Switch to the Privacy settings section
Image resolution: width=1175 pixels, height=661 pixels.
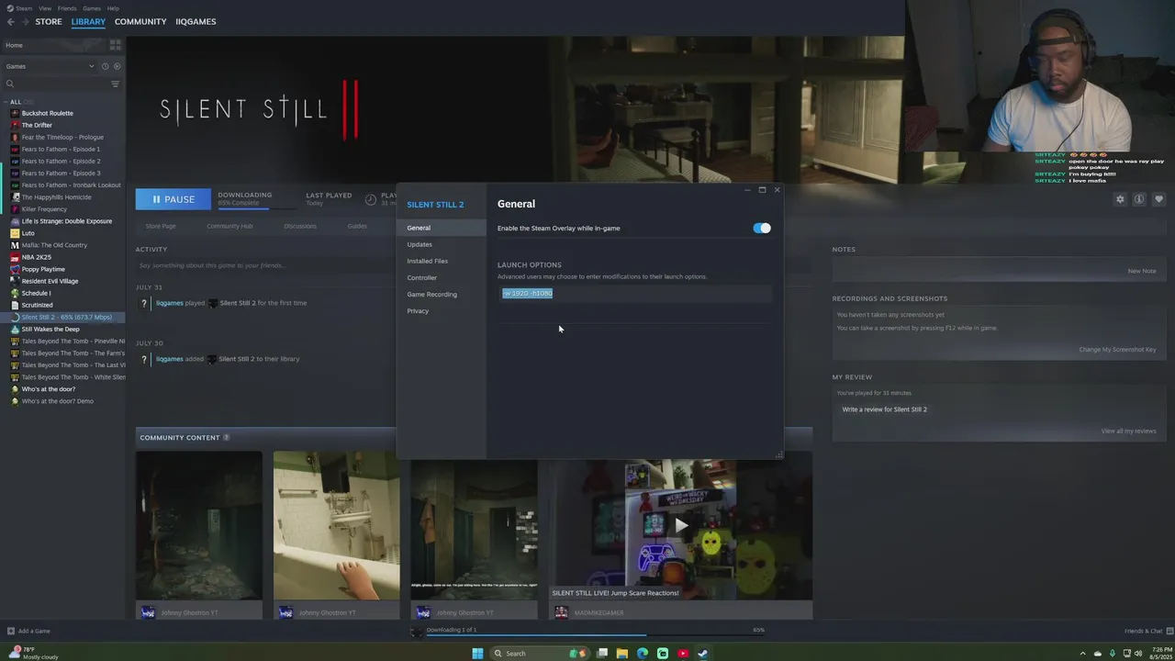click(x=418, y=310)
